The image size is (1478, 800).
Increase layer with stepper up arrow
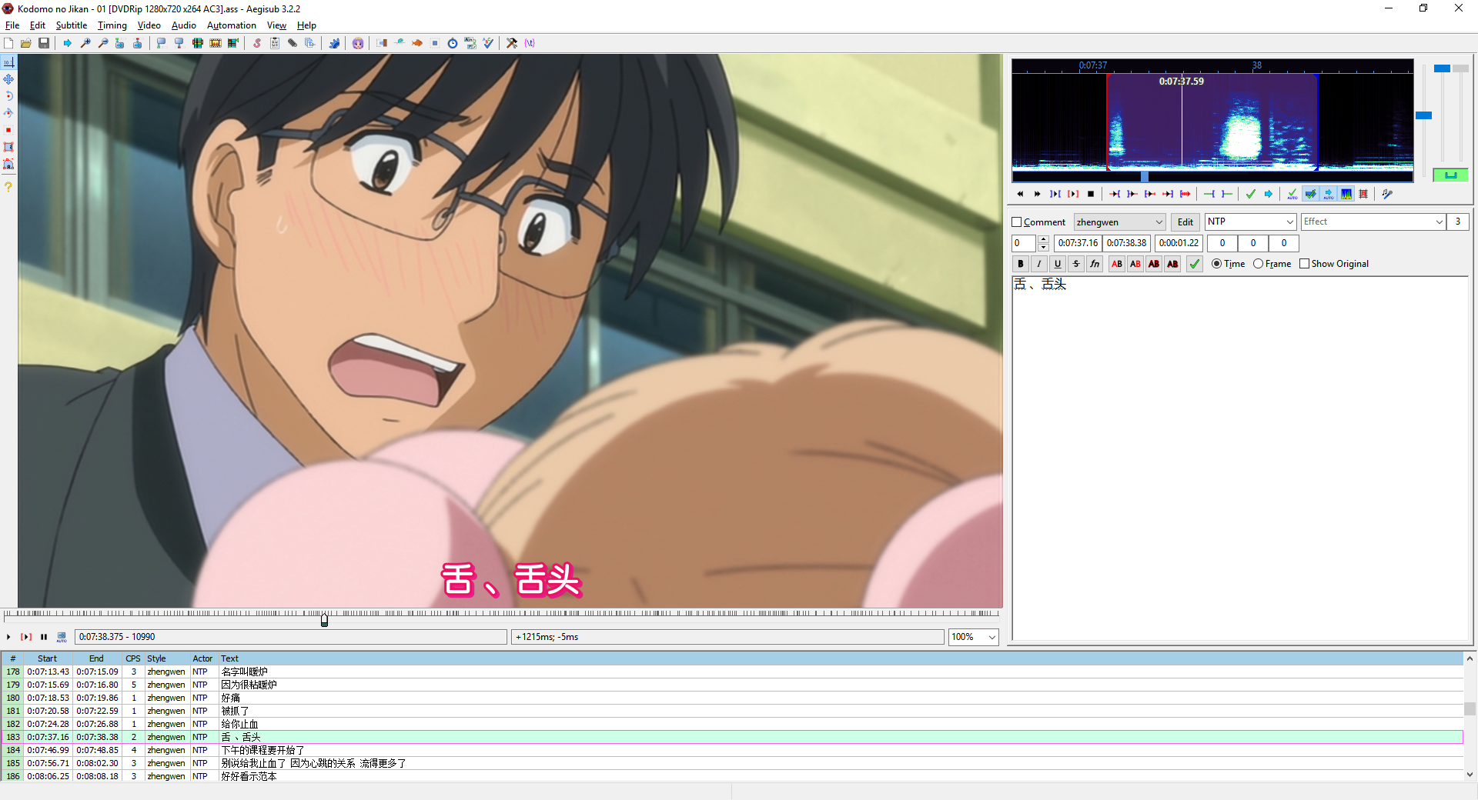click(x=1043, y=239)
